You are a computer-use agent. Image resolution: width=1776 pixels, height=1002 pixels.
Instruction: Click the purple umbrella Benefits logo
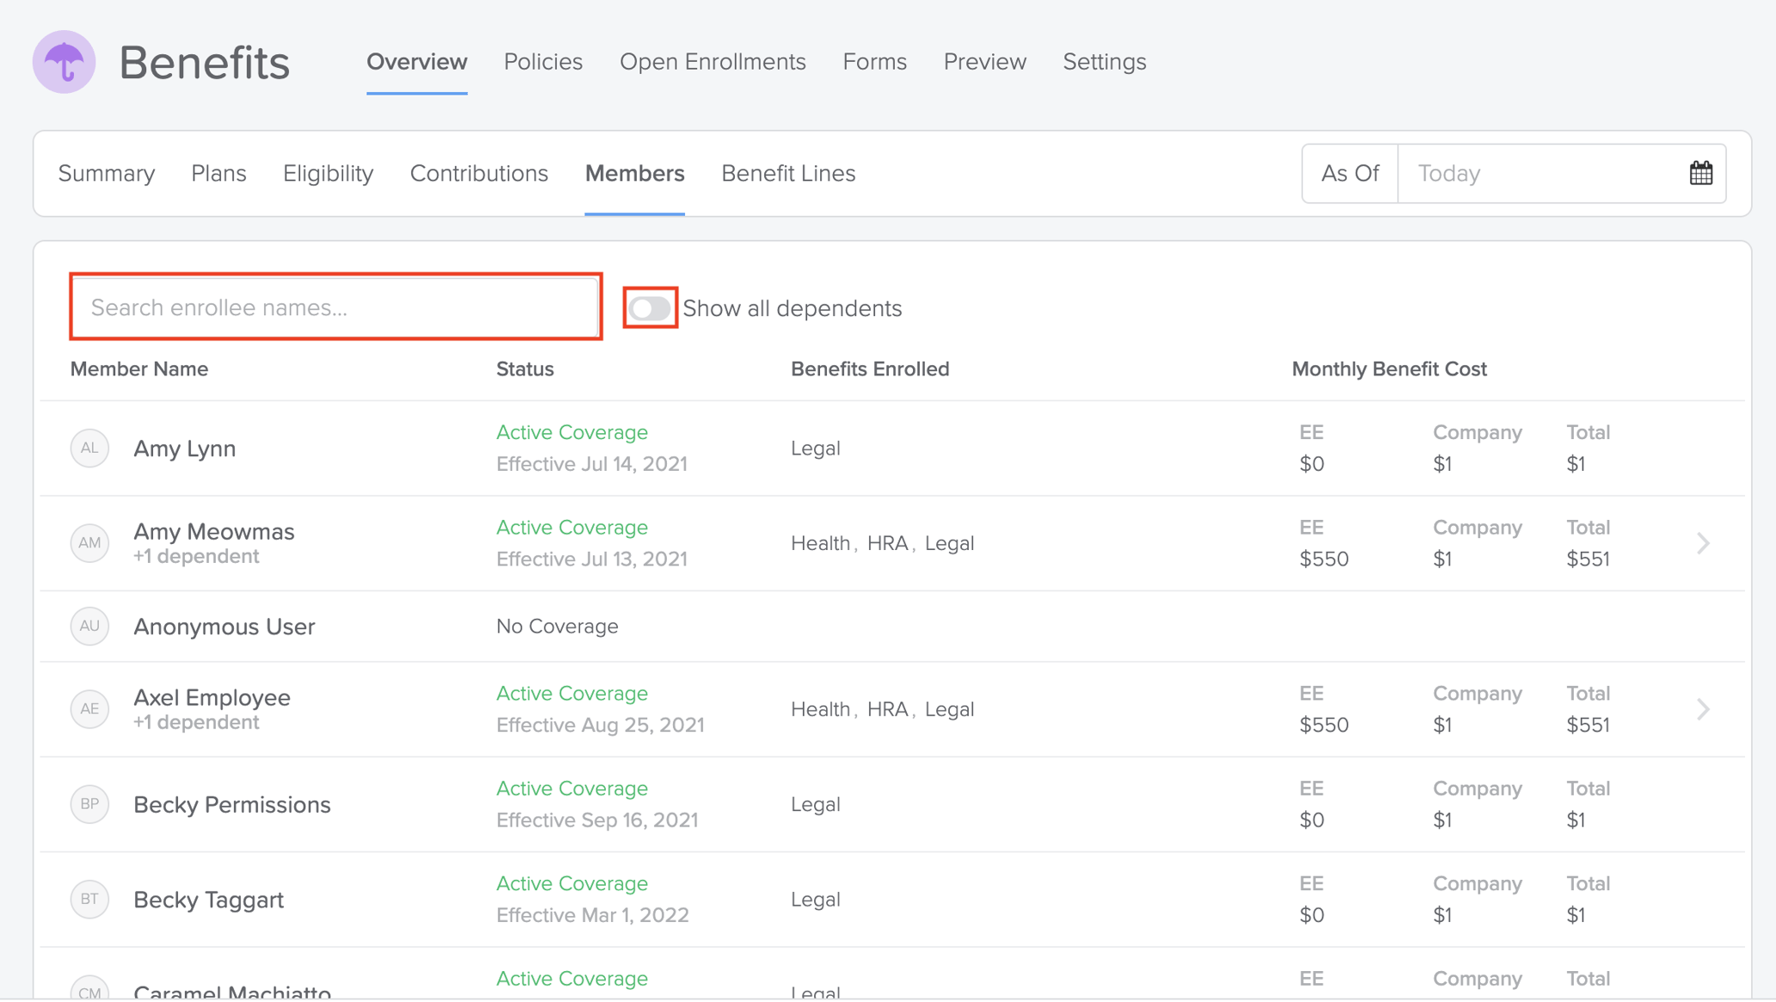(x=64, y=62)
